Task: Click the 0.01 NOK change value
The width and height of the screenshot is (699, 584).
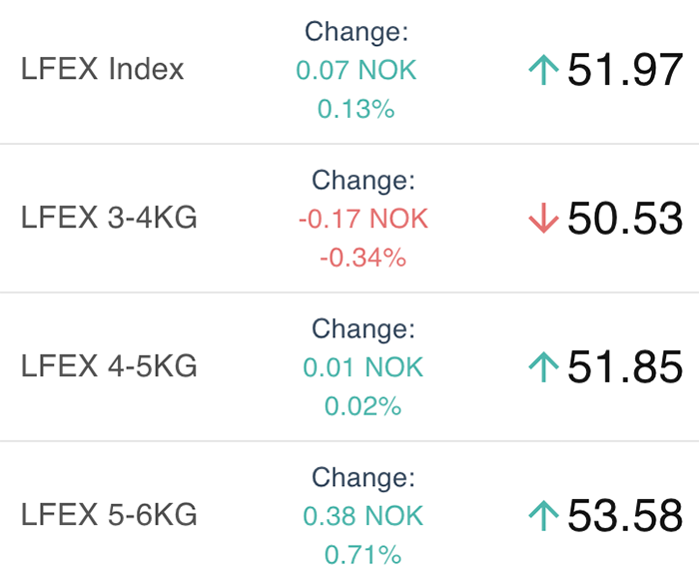Action: point(362,367)
